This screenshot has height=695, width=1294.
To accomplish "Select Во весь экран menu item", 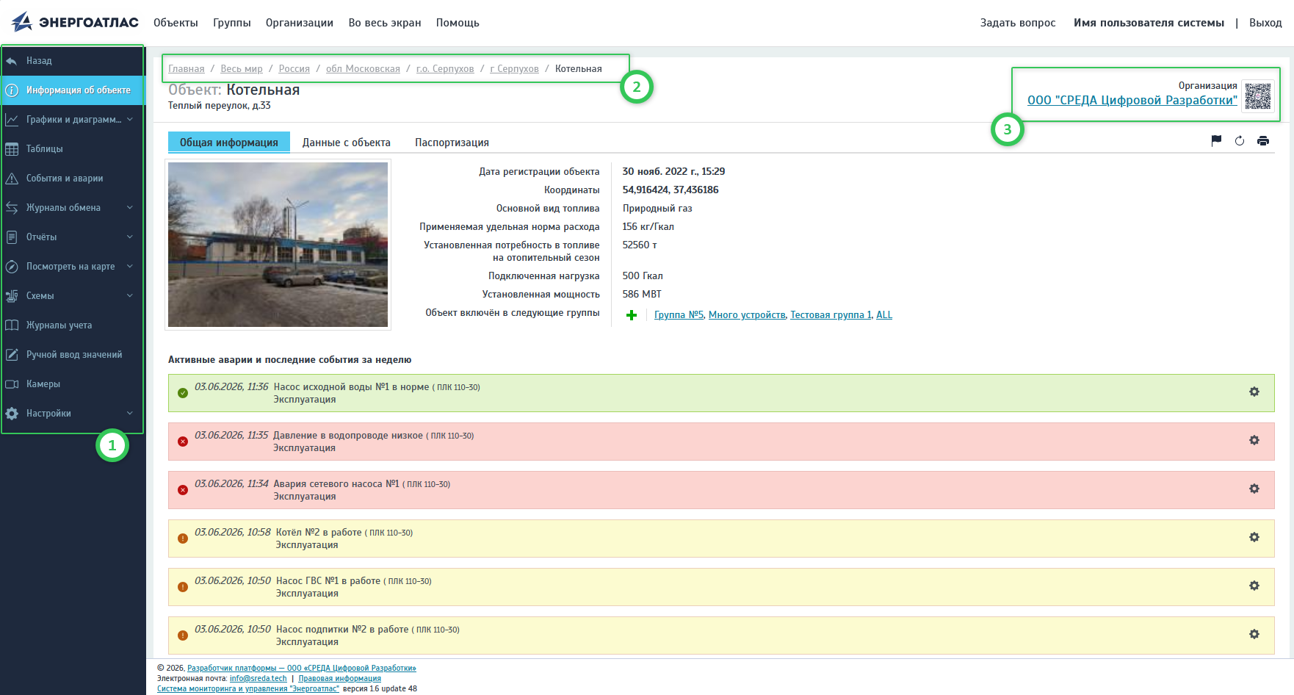I will click(385, 23).
